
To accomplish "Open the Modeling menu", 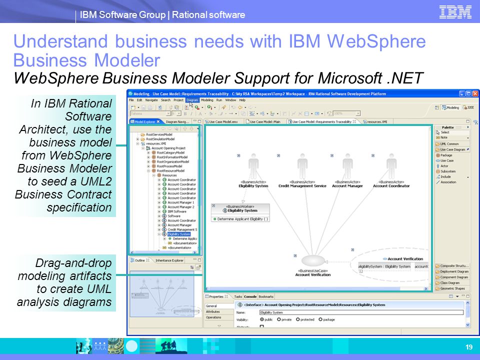I will [x=207, y=100].
